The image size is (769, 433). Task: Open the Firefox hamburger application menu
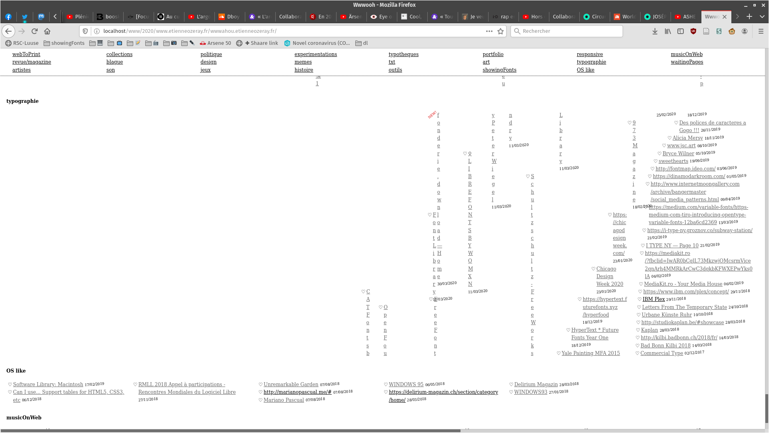pos(761,31)
